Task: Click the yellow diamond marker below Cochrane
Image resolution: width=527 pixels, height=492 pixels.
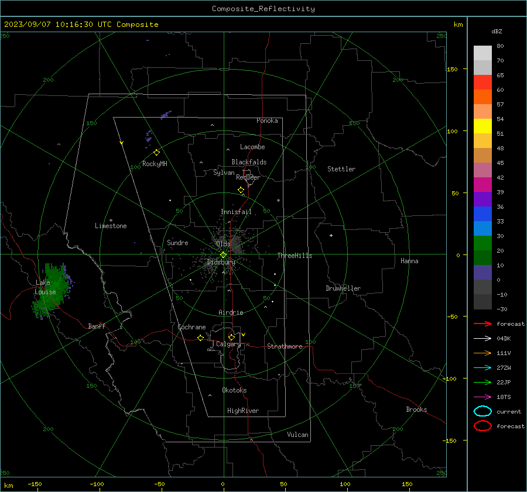Action: 200,338
